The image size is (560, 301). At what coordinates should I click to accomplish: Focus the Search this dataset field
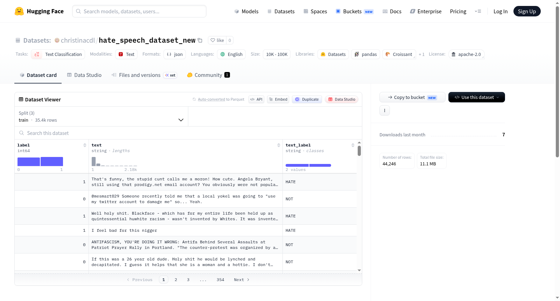click(x=188, y=133)
